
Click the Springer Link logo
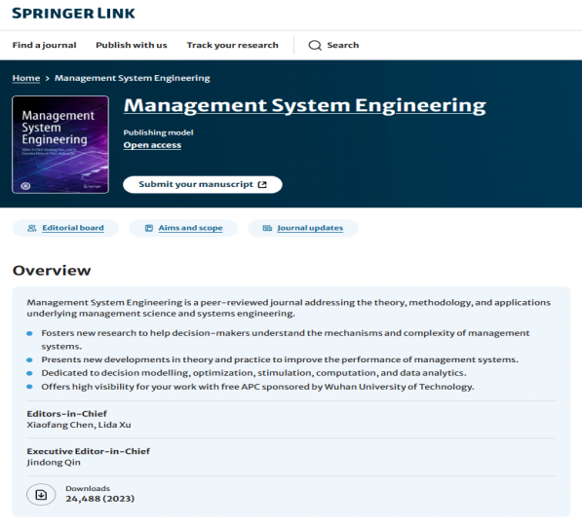[73, 14]
